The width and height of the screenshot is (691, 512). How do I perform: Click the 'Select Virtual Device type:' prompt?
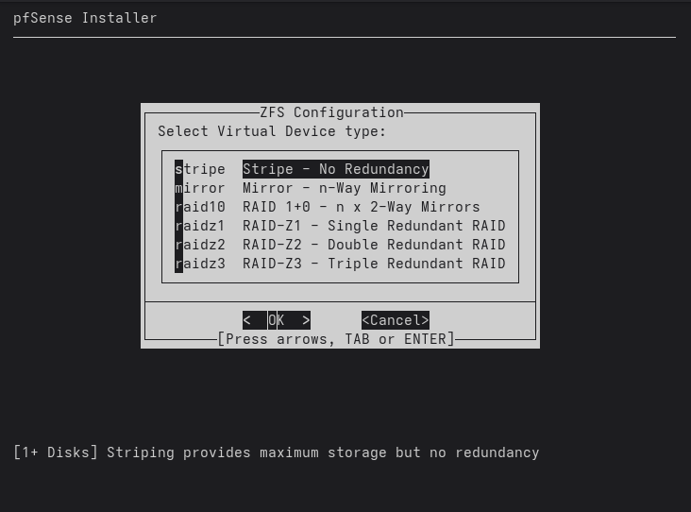[x=272, y=131]
